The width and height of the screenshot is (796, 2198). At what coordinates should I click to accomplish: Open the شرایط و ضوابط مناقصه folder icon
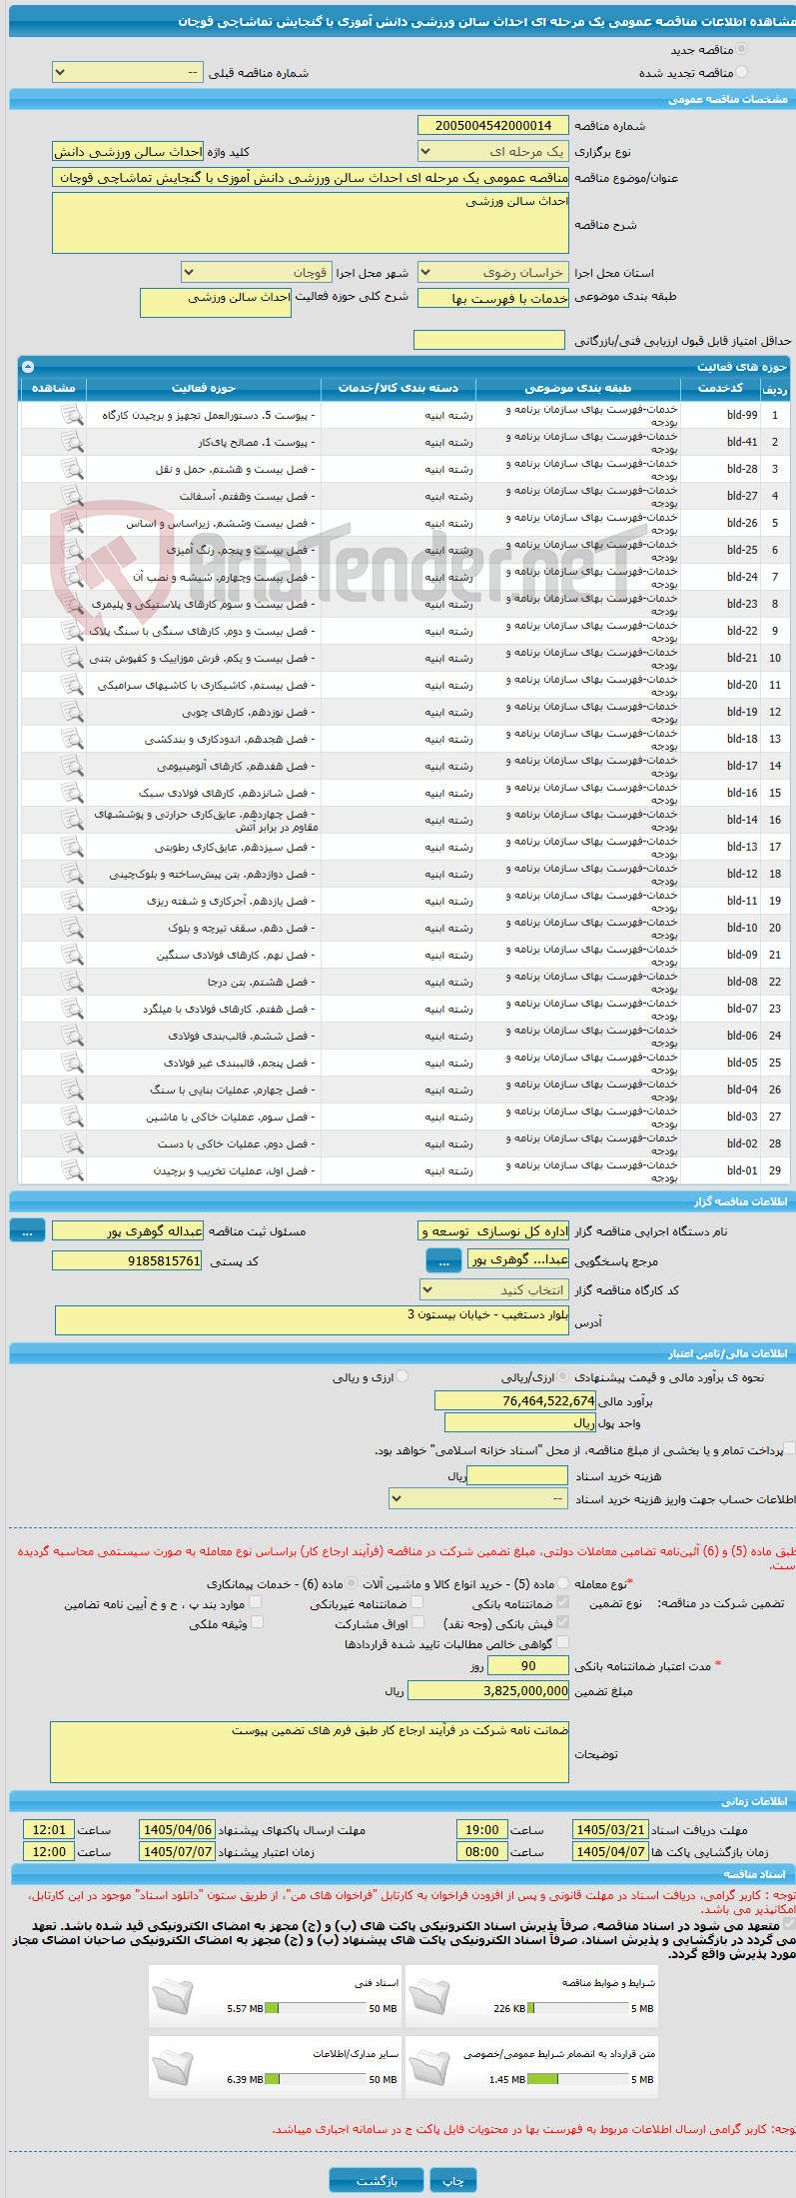428,1995
